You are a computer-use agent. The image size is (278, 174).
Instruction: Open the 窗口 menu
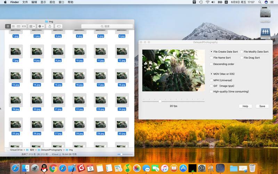61,2
